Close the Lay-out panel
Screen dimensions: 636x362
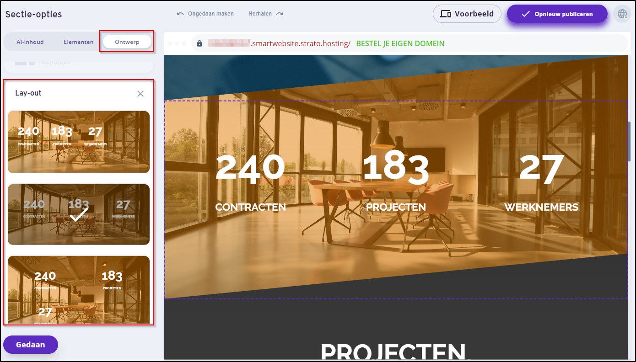coord(140,93)
